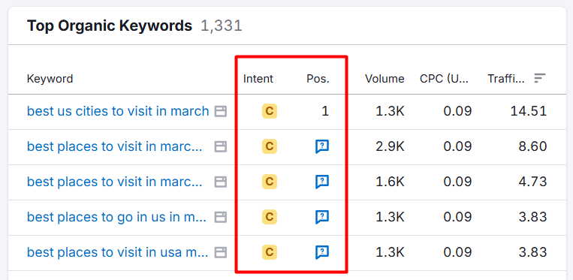
Task: Select position value 1 in first row
Action: tap(325, 111)
